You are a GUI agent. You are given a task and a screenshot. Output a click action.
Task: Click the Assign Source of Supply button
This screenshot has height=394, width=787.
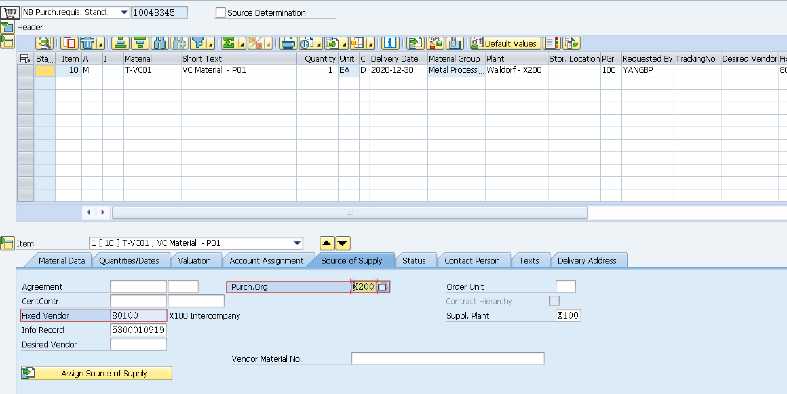[96, 373]
